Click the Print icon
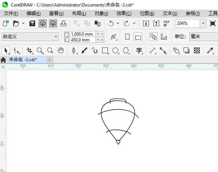 coord(63,23)
